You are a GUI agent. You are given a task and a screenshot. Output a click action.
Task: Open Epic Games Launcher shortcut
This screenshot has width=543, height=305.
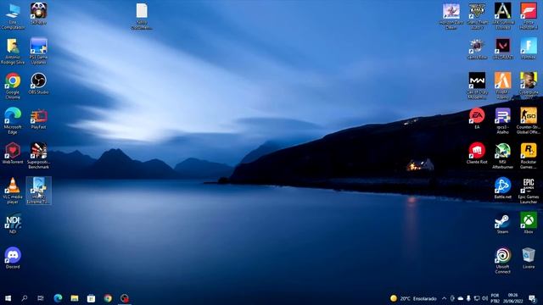point(529,190)
